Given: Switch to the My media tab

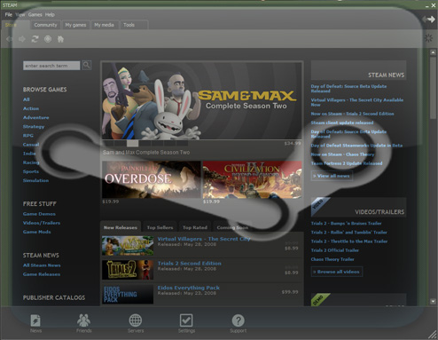Looking at the screenshot, I should coord(104,25).
